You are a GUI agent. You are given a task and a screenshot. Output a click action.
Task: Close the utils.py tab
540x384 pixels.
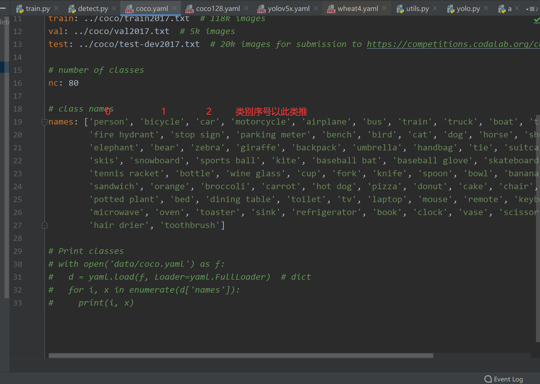click(x=435, y=8)
